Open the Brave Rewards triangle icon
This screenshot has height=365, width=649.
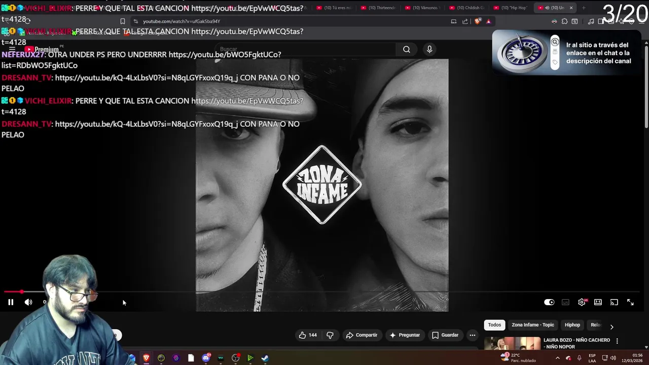pyautogui.click(x=488, y=21)
